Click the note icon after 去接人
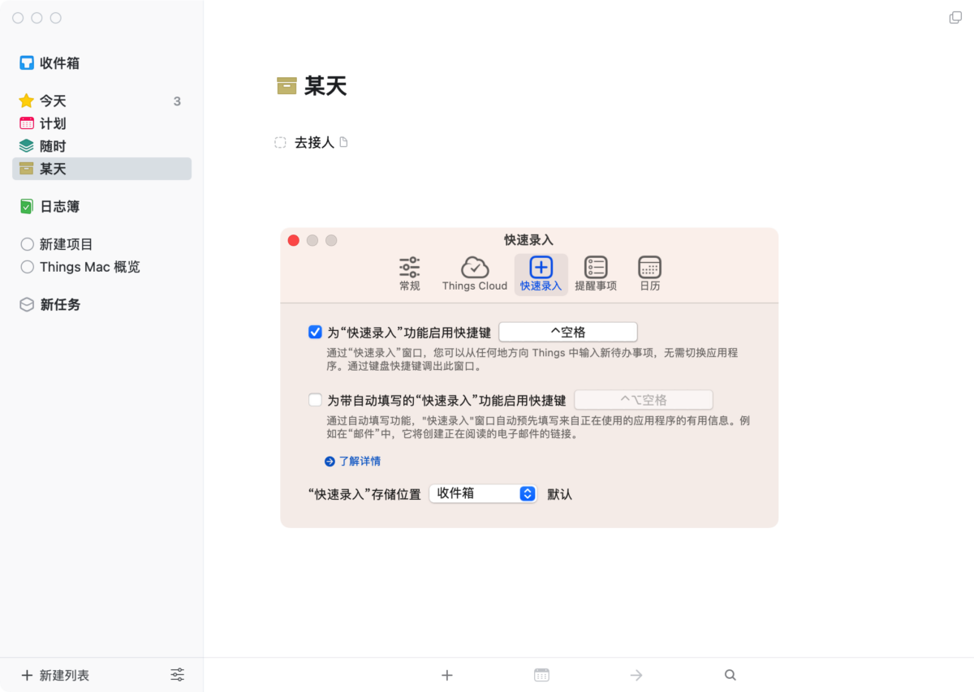Screen dimensions: 974x692 click(x=343, y=143)
